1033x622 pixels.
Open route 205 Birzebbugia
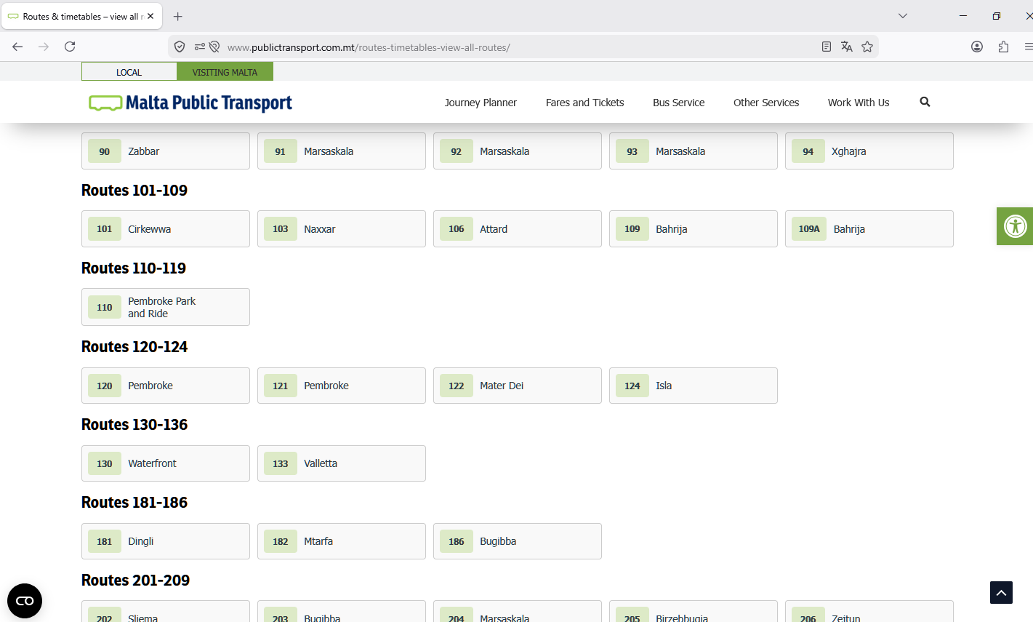click(x=694, y=613)
